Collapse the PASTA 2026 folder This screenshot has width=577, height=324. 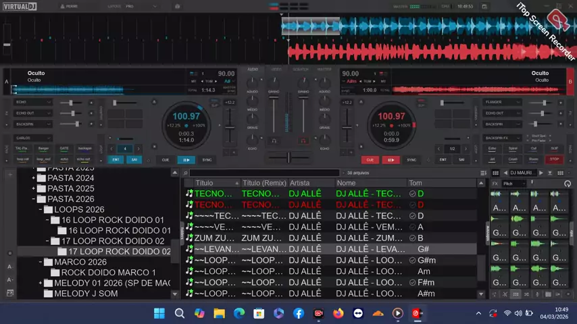pyautogui.click(x=33, y=199)
